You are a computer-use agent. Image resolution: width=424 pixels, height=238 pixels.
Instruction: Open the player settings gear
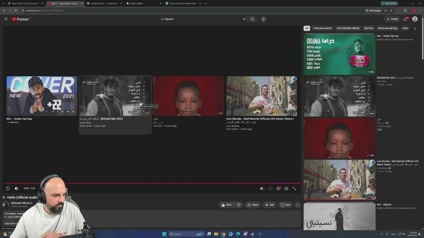click(x=278, y=188)
